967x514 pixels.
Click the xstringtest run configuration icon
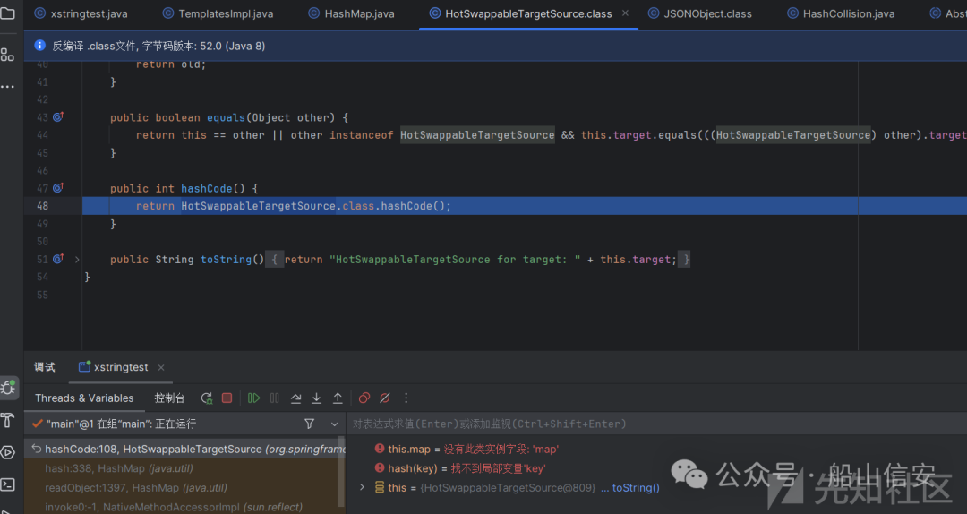(x=84, y=366)
